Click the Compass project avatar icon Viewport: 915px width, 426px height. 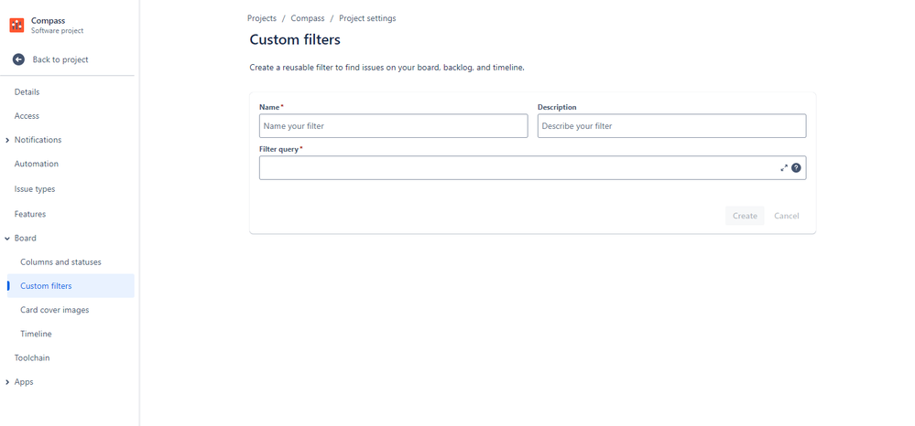tap(16, 25)
